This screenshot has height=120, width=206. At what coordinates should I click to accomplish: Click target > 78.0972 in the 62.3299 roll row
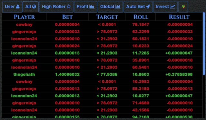tap(107, 32)
